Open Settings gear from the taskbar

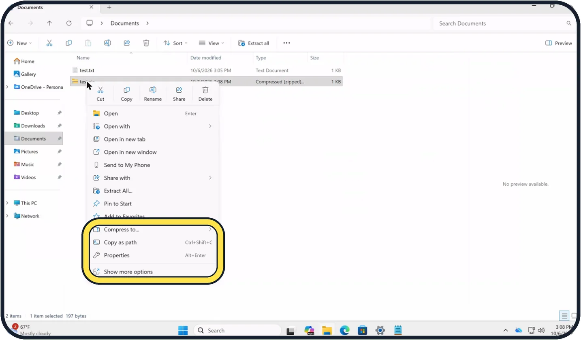click(380, 330)
